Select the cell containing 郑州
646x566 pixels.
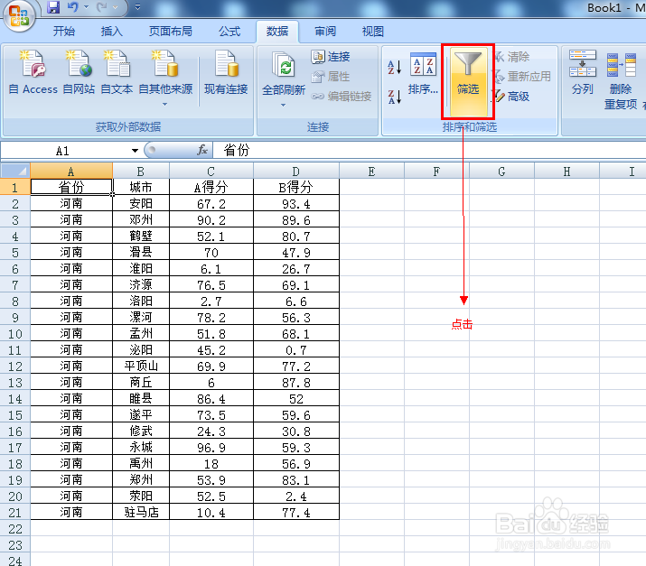pyautogui.click(x=140, y=479)
